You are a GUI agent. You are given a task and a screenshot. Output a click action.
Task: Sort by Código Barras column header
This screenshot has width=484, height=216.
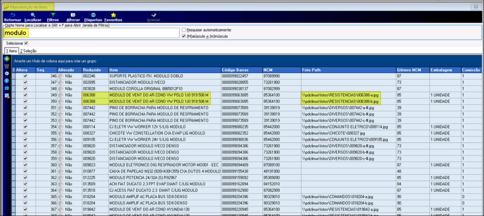[x=241, y=70]
